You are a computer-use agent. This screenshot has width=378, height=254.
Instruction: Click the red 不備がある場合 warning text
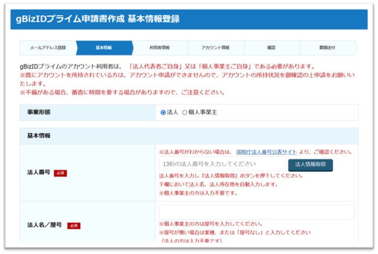pos(122,92)
